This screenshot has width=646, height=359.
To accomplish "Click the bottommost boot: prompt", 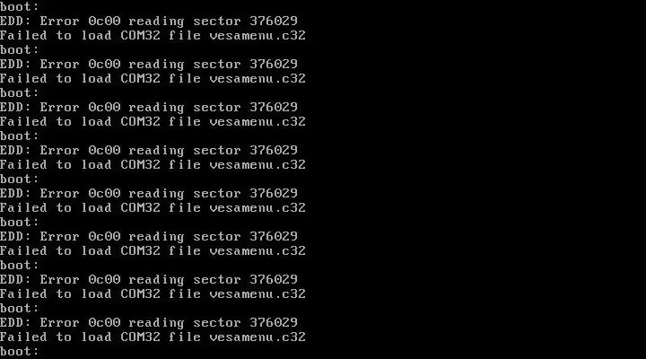I will click(20, 351).
